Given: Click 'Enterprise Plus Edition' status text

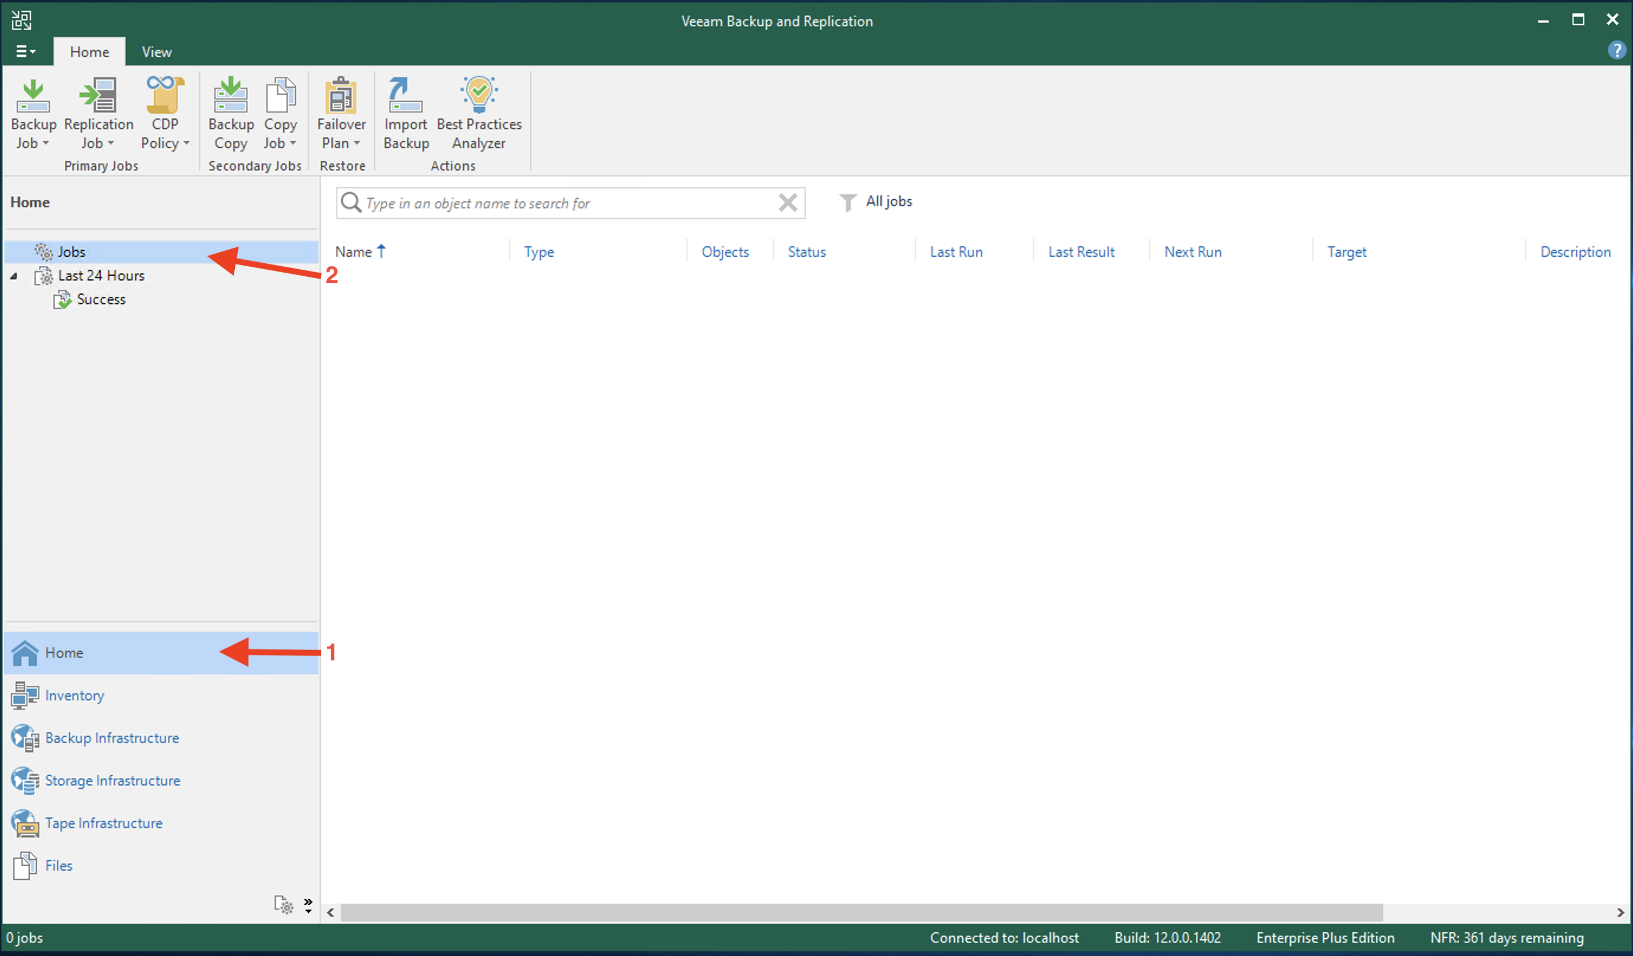Looking at the screenshot, I should 1325,938.
